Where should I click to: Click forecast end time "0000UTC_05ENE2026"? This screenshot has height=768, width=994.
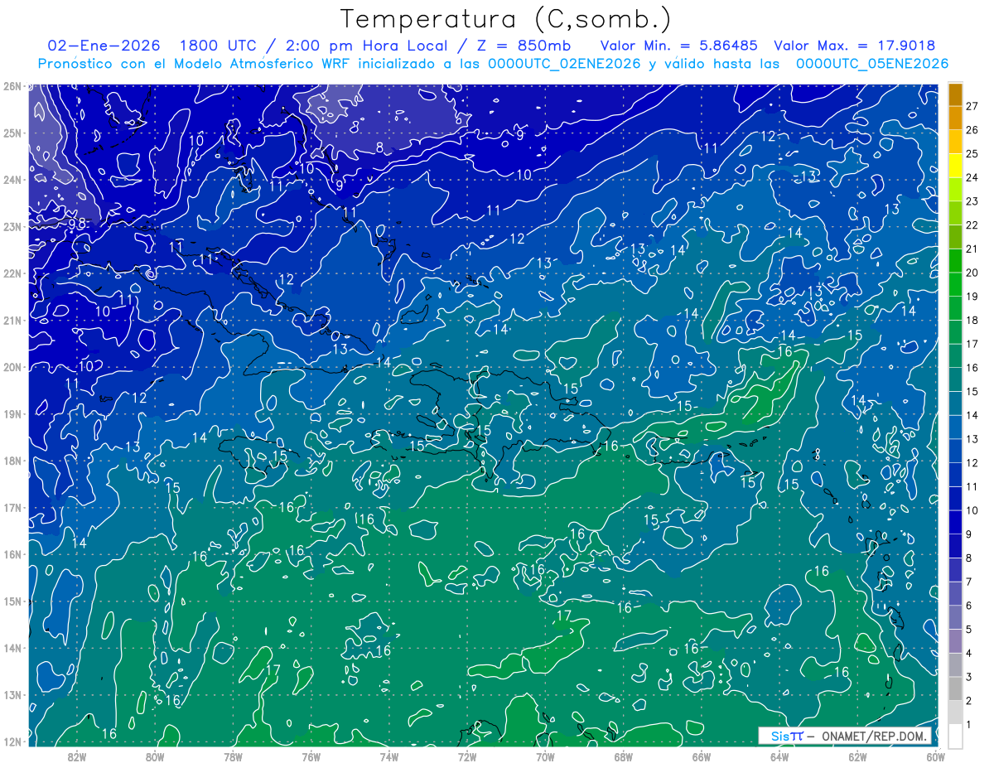point(872,64)
